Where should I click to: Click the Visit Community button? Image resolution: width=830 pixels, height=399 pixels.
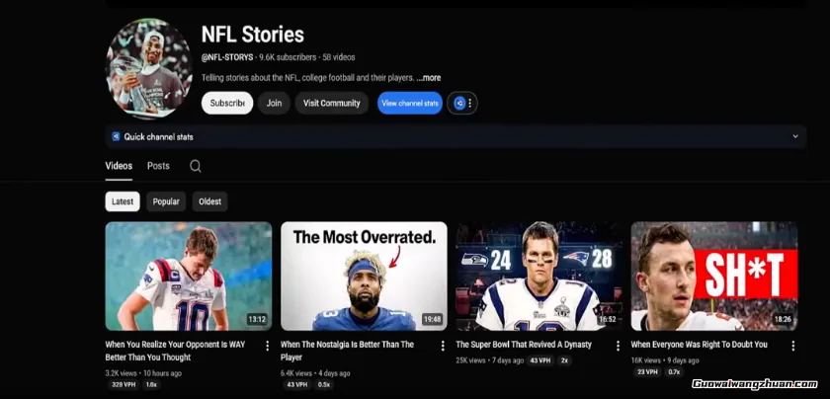331,103
